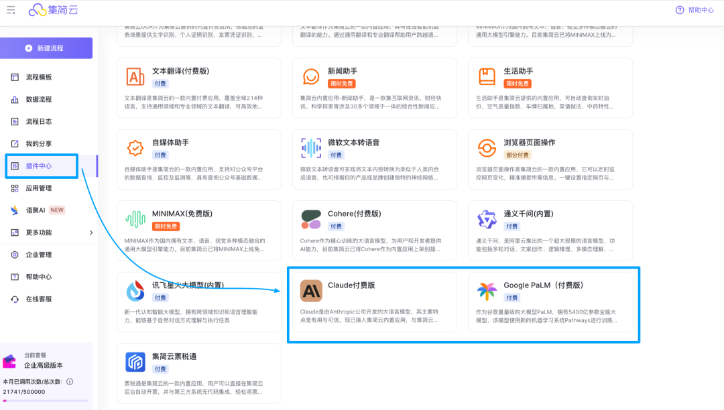Screen dimensions: 724x410
Task: Click the sidebar 帮助中心 question icon
Action: 15,277
